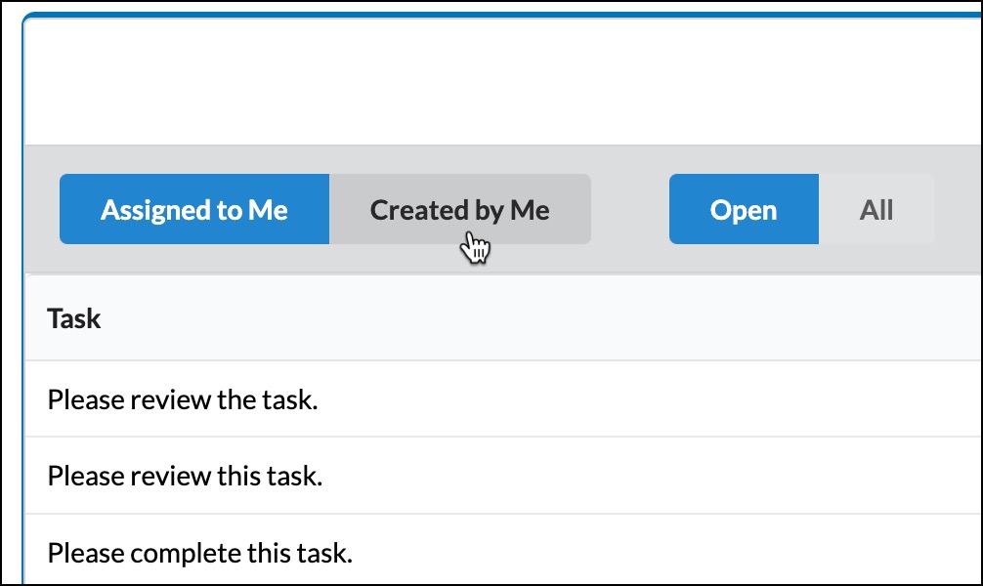Include closed tasks by choosing All
This screenshot has width=983, height=586.
coord(876,209)
